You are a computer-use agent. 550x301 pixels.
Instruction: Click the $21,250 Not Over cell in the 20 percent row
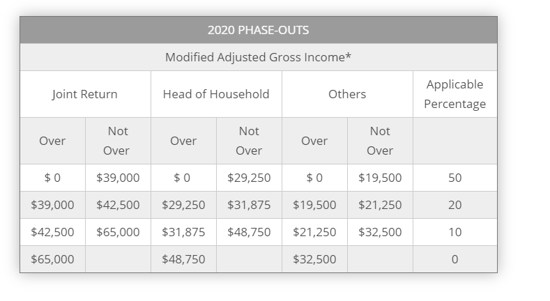380,205
